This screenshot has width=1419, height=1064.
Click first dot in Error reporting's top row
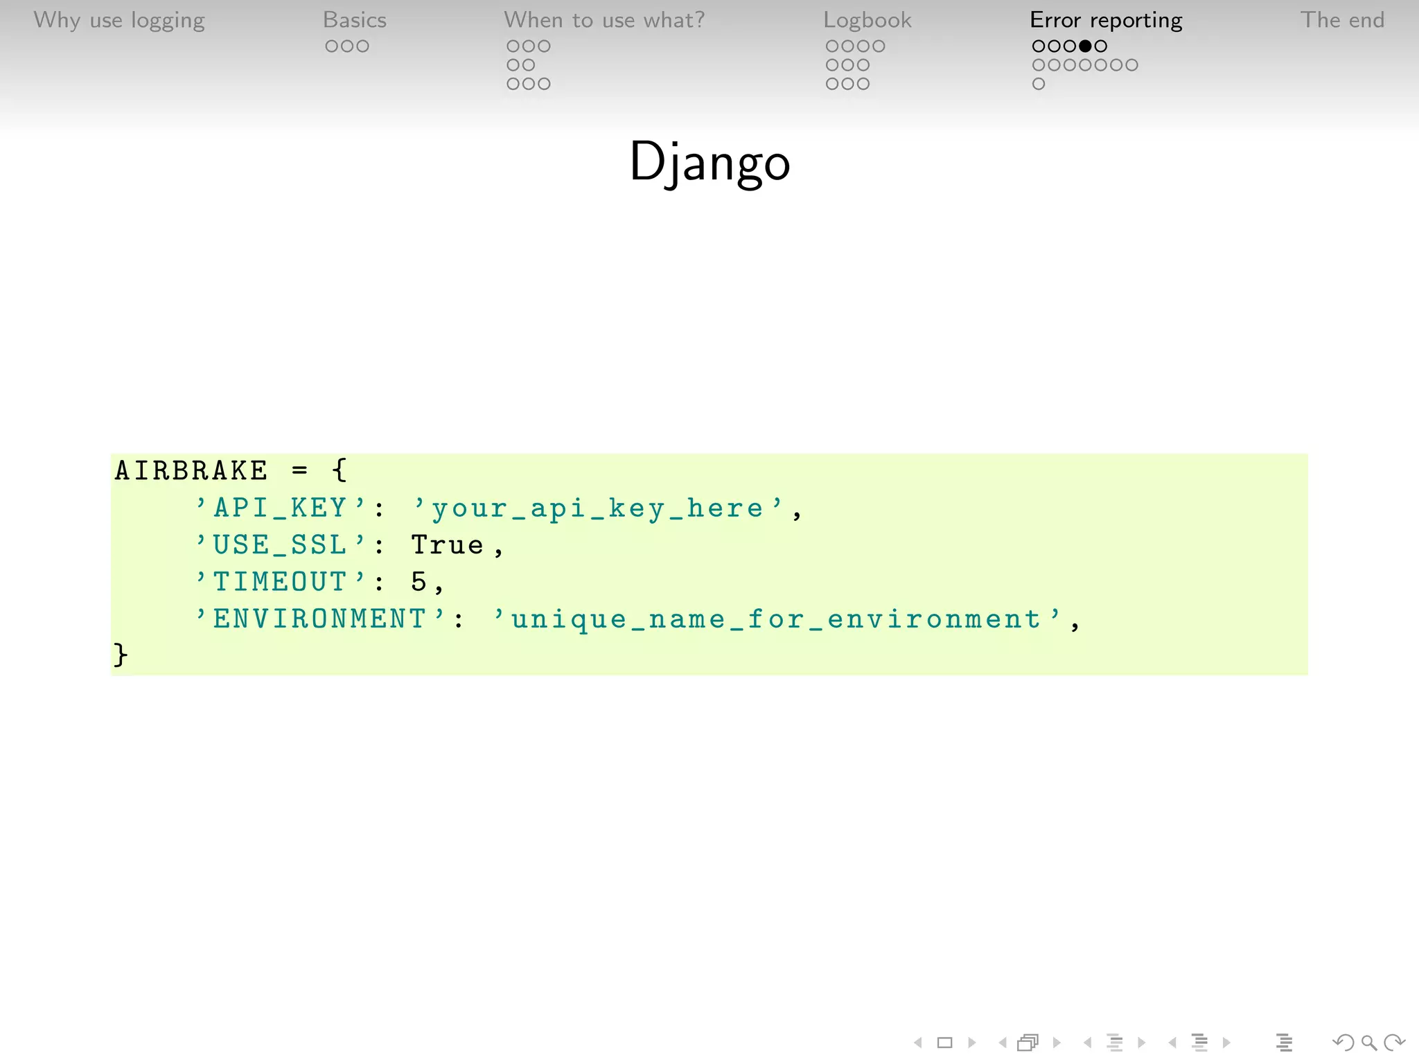[x=1039, y=46]
